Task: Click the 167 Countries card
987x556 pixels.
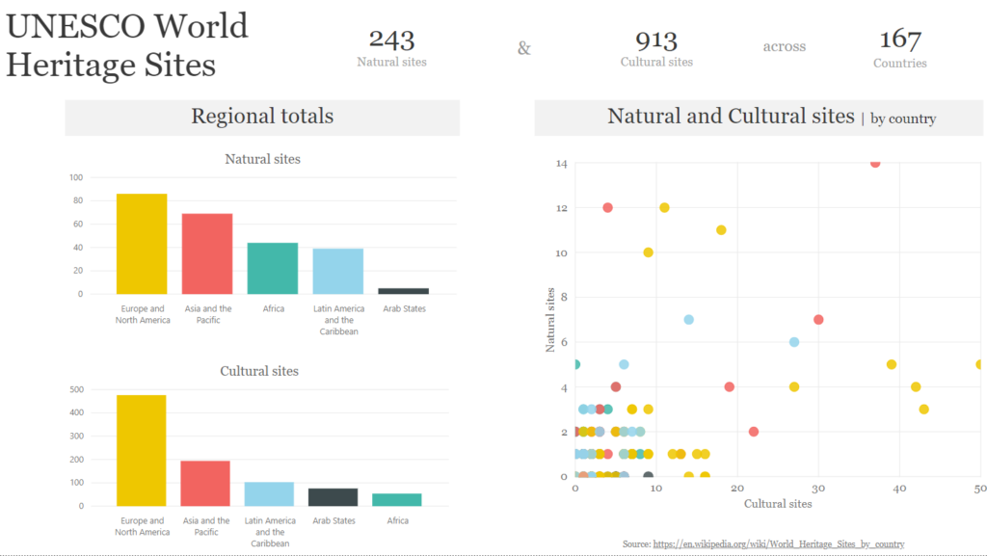Action: click(x=900, y=48)
